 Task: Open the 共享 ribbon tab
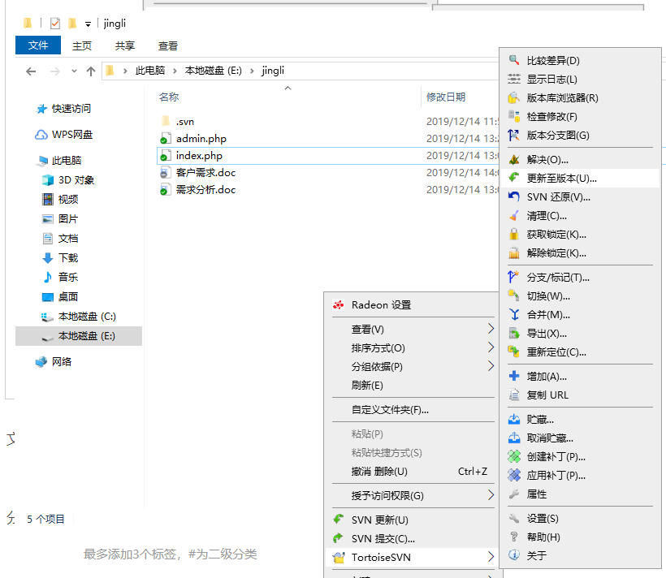tap(125, 45)
